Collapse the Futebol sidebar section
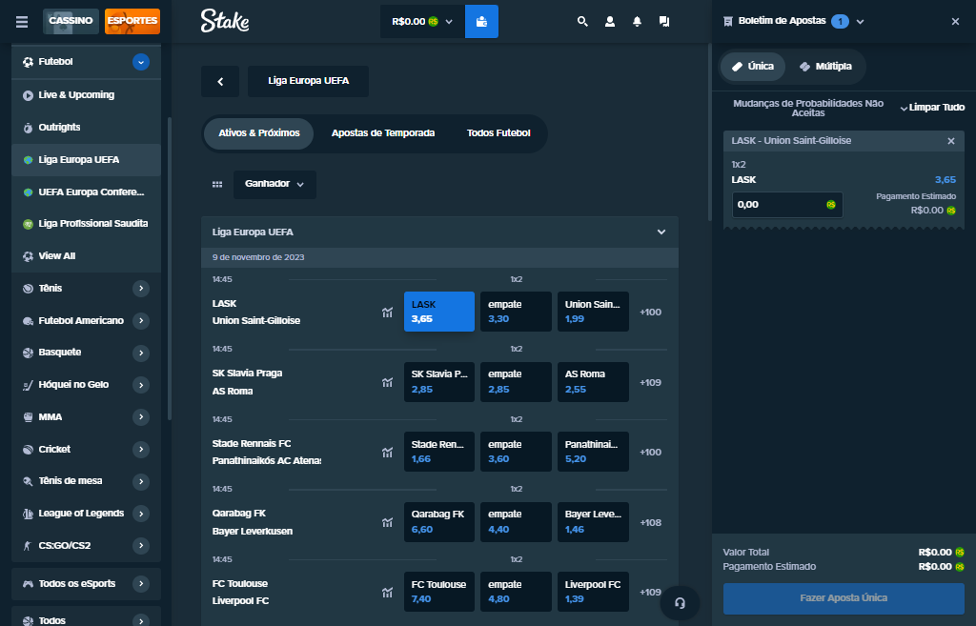 point(141,62)
